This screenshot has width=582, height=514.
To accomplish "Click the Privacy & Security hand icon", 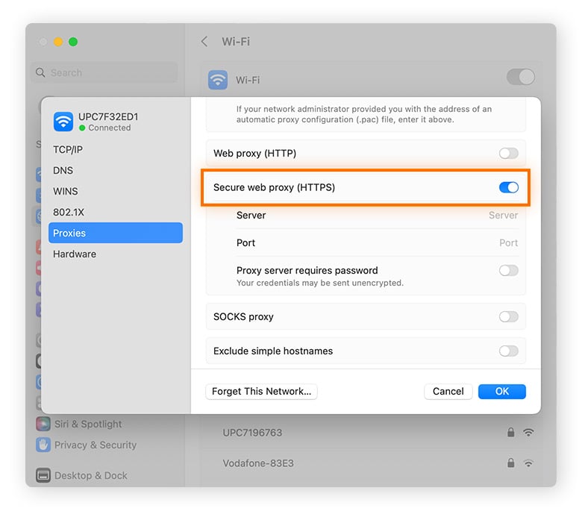I will (43, 445).
